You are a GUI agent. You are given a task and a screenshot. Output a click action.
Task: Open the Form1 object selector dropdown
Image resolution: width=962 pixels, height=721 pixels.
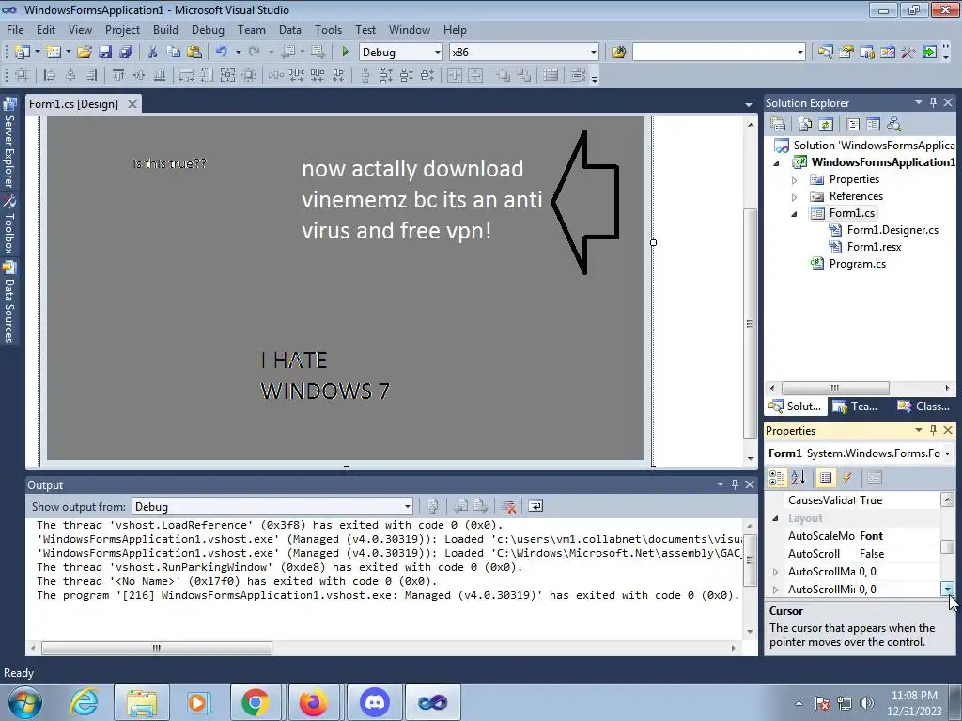[x=948, y=453]
